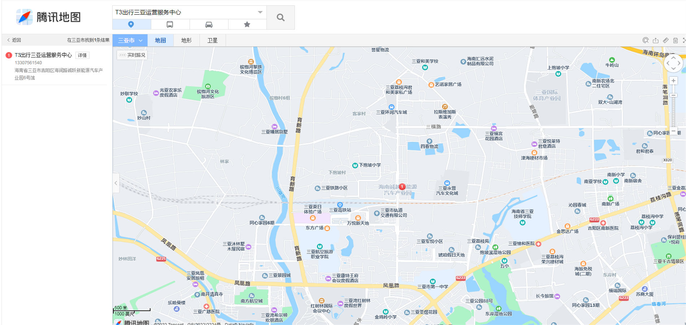Zoom out with the bottom minus button
The height and width of the screenshot is (325, 686).
click(x=673, y=131)
